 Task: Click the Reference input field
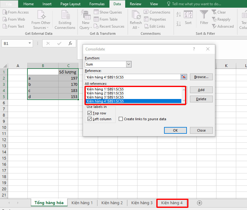coord(133,77)
